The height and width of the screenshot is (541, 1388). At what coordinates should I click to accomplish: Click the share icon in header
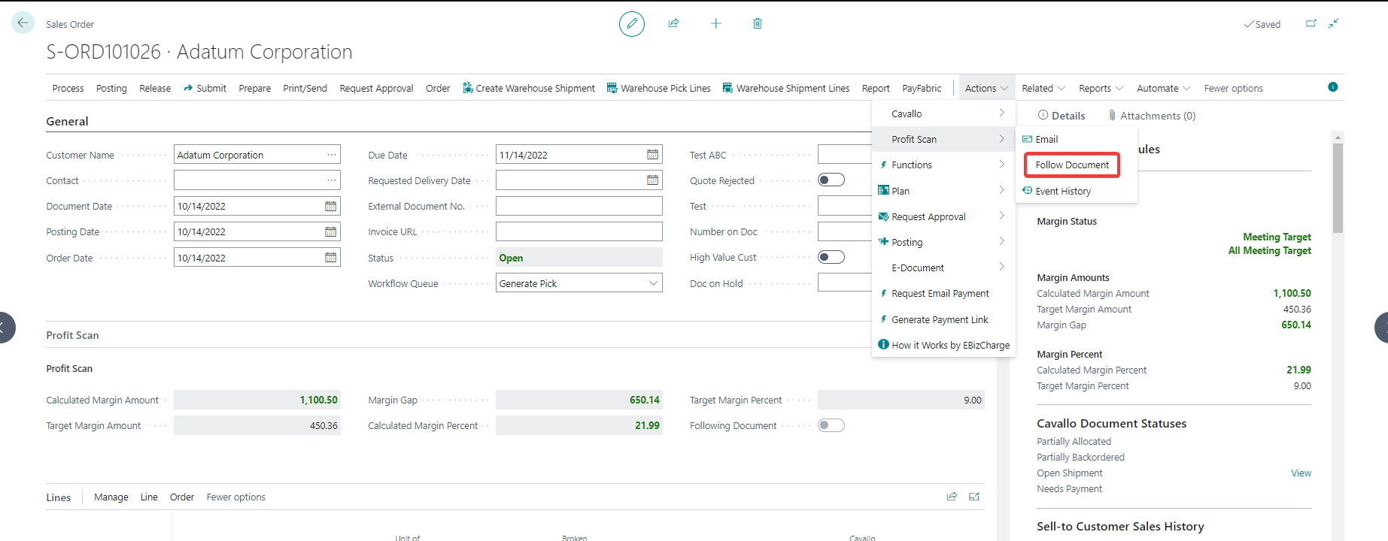[673, 24]
